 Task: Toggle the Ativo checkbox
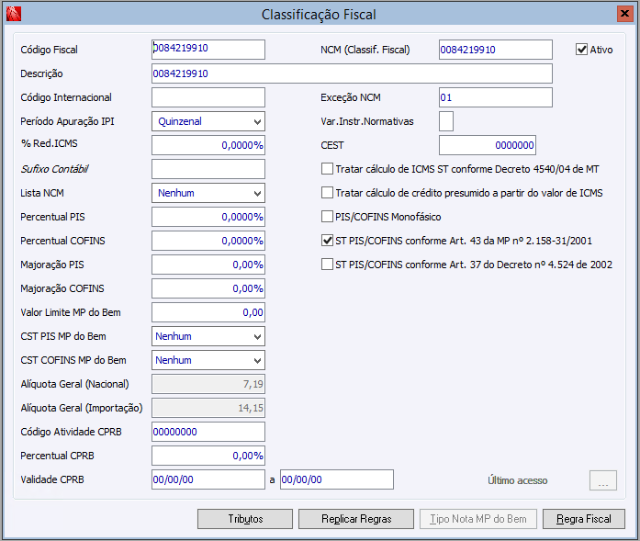coord(581,50)
